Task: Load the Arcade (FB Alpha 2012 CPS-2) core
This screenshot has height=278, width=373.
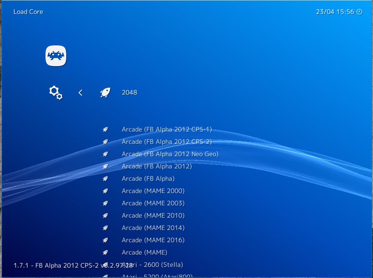Action: pos(167,142)
